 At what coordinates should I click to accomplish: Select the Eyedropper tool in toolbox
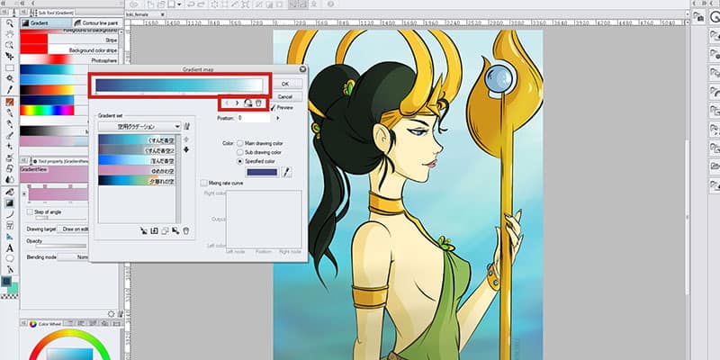[x=9, y=90]
